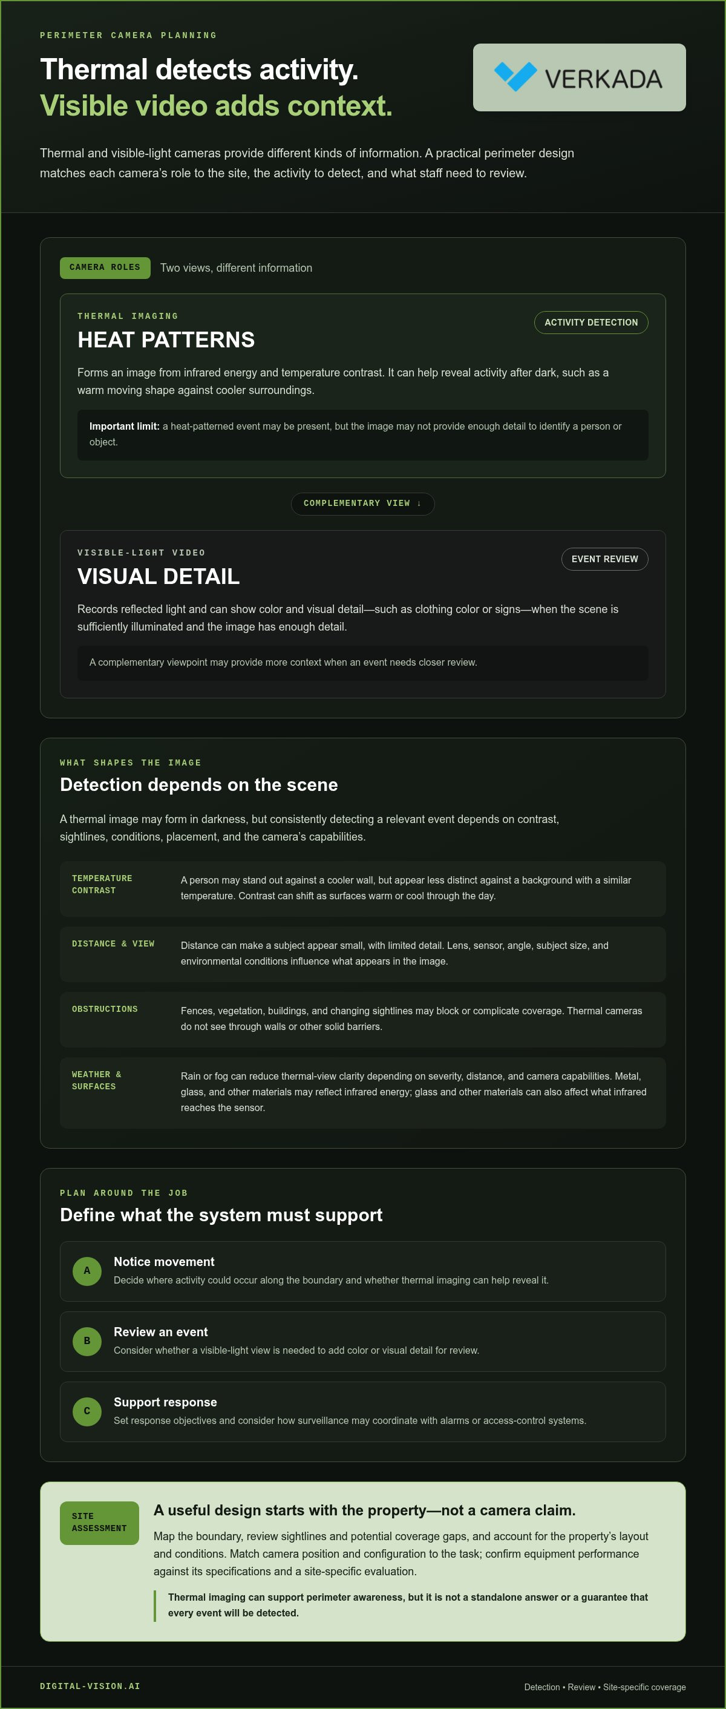Click the Heat Patterns heading
Image resolution: width=726 pixels, height=1709 pixels.
[x=166, y=340]
